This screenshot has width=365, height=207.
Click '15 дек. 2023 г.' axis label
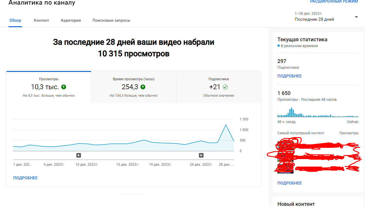128,165
